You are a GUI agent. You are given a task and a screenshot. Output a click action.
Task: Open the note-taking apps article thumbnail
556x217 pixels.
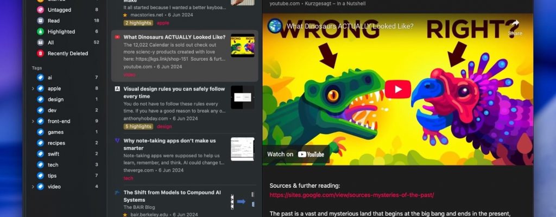[x=242, y=149]
